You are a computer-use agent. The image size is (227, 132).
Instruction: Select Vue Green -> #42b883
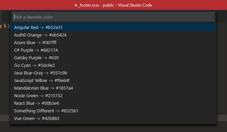pos(113,118)
